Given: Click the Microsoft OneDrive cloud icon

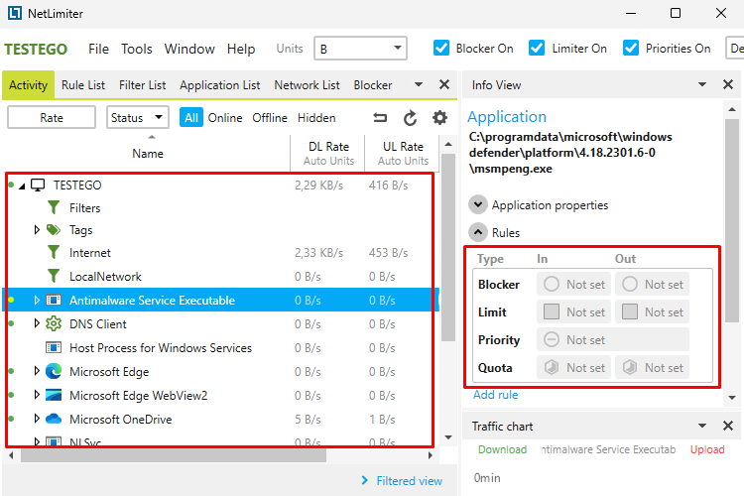Looking at the screenshot, I should click(54, 419).
